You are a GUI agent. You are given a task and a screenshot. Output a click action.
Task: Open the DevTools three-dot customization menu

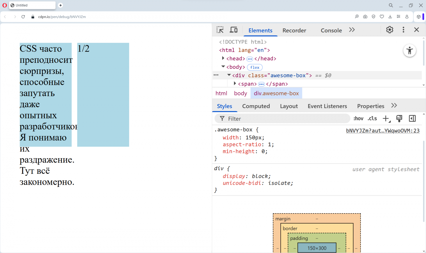tap(403, 30)
